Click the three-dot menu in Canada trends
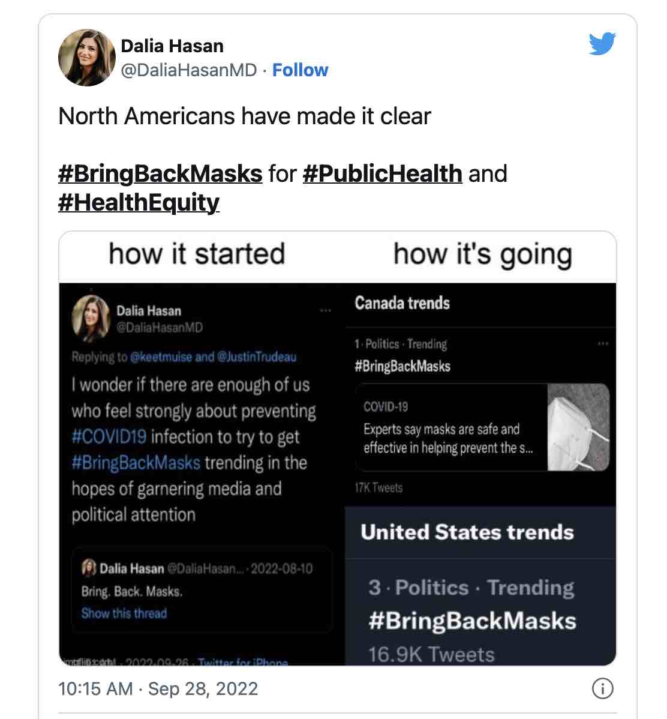The image size is (667, 719). [x=603, y=344]
